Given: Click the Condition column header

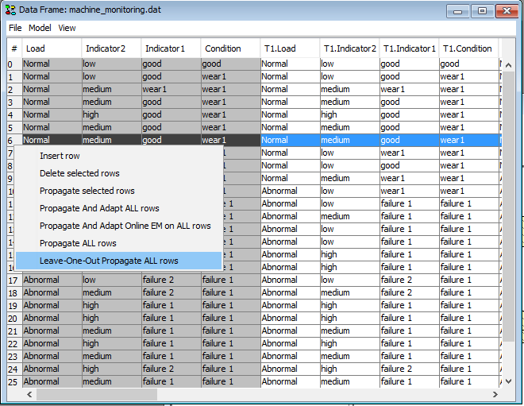Looking at the screenshot, I should (x=230, y=48).
